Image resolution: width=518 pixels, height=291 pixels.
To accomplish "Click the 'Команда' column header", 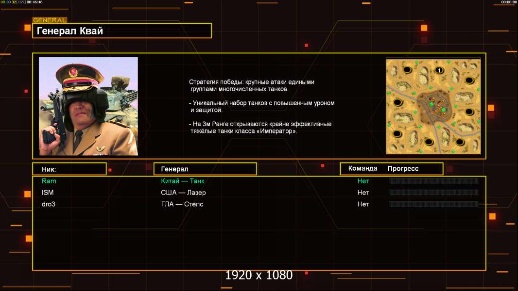I will click(x=363, y=168).
